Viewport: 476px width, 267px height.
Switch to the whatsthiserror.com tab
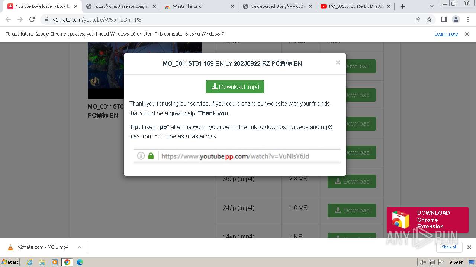click(x=120, y=6)
